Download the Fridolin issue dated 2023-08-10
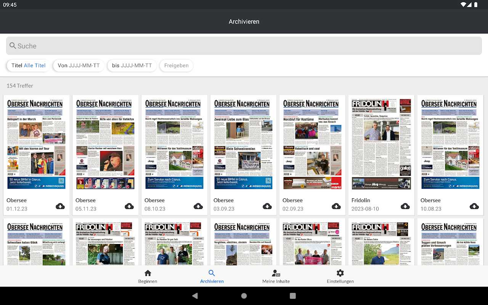488x305 pixels. (x=405, y=206)
